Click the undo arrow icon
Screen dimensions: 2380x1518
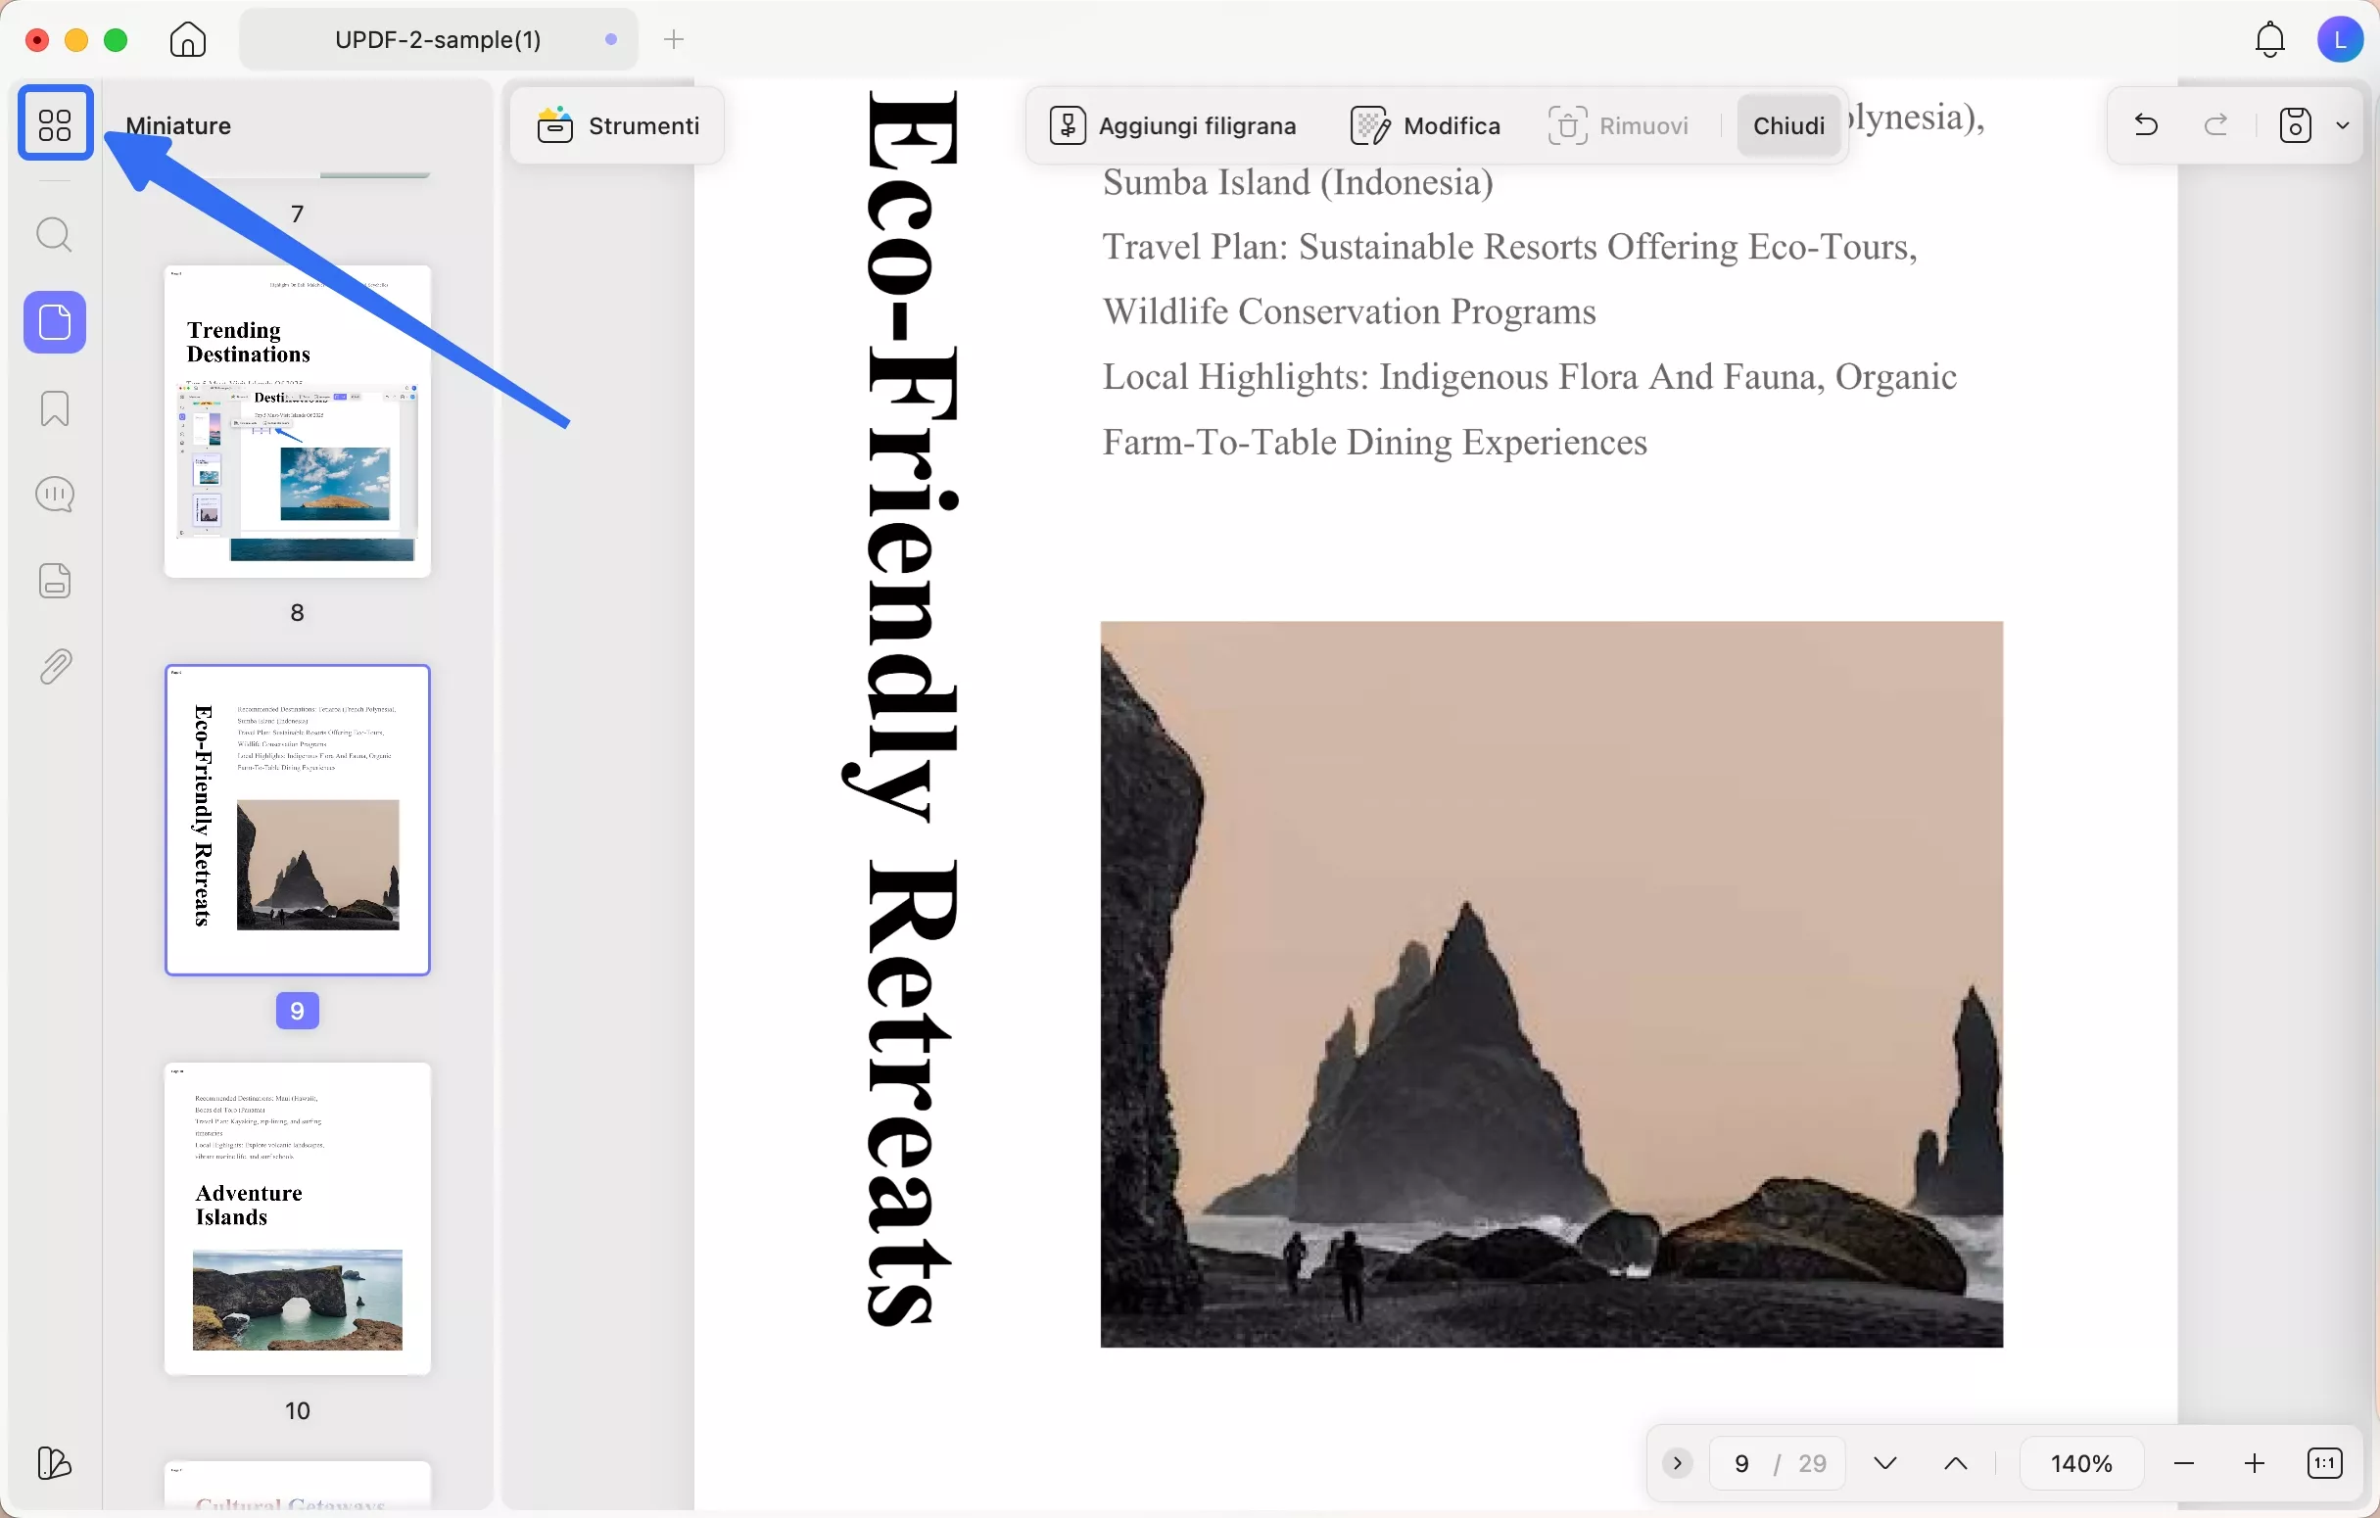coord(2145,124)
